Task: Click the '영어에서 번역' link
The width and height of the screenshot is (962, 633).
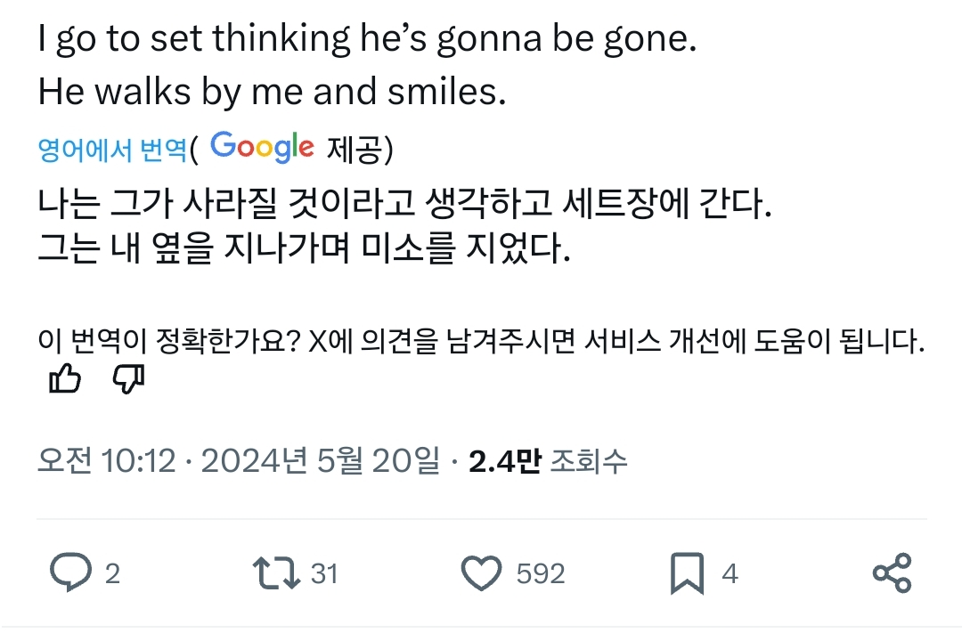Action: [112, 150]
